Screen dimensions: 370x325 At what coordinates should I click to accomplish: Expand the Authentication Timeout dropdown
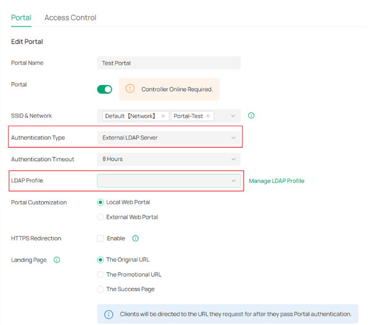point(169,159)
